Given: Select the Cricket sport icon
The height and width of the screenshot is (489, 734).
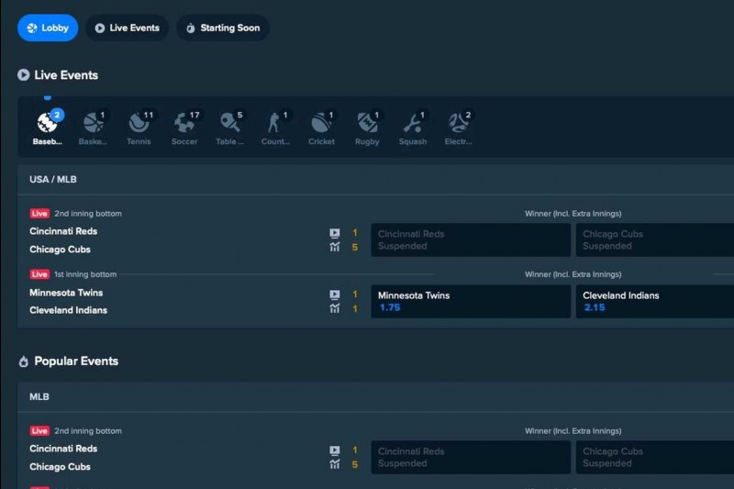Looking at the screenshot, I should pos(322,128).
